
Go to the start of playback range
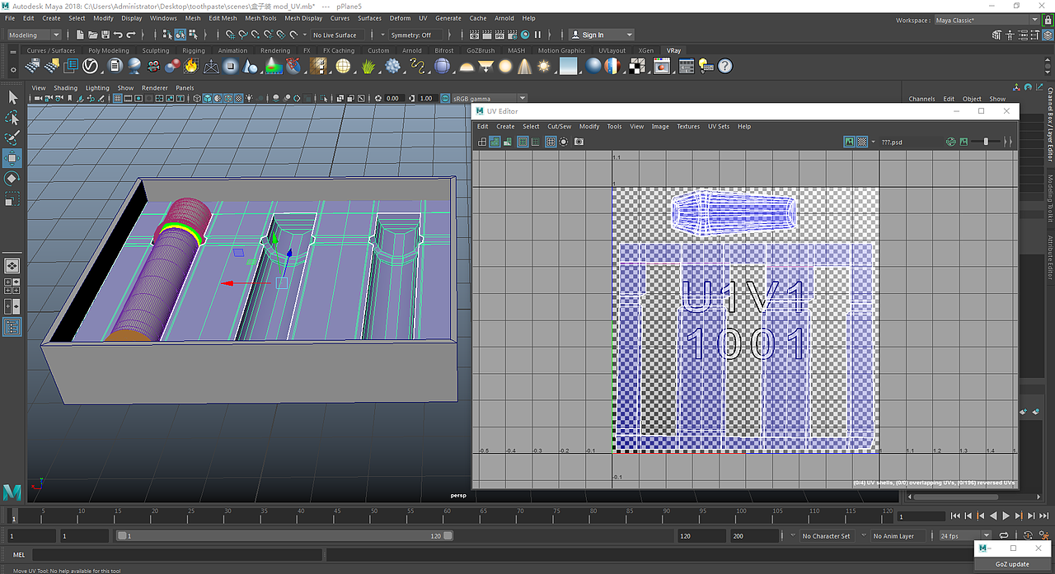click(955, 516)
